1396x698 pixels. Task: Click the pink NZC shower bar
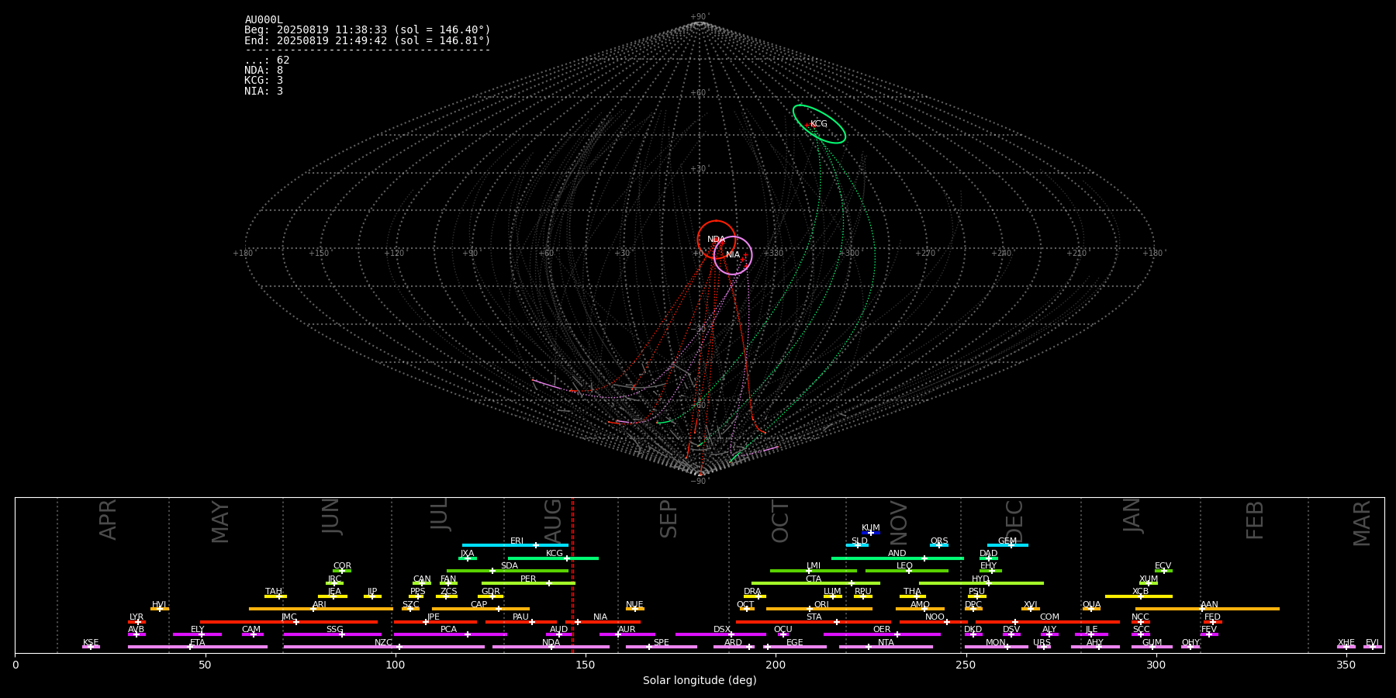(x=384, y=647)
